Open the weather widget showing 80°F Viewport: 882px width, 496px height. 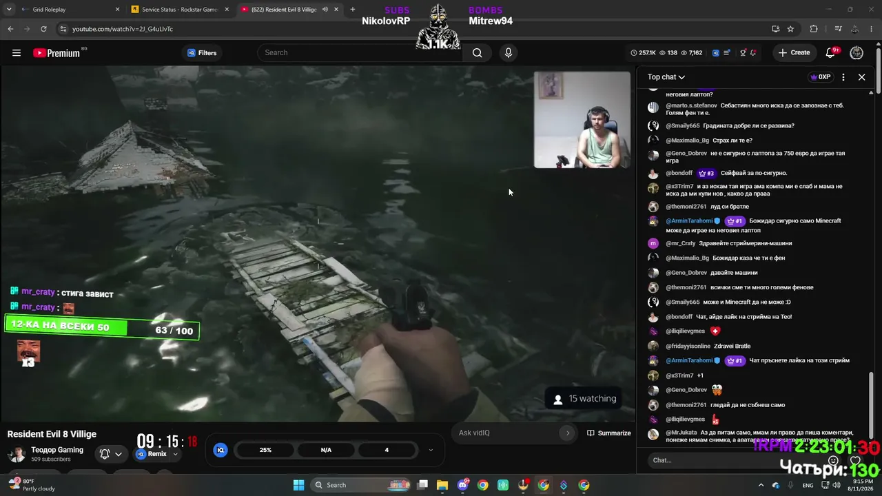click(x=32, y=485)
